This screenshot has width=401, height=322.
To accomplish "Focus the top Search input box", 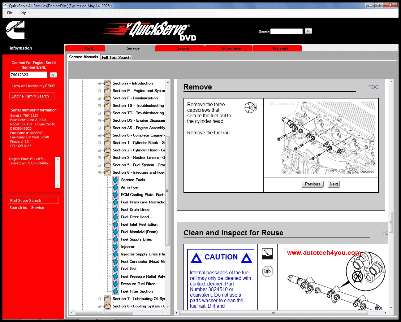I will click(x=287, y=31).
